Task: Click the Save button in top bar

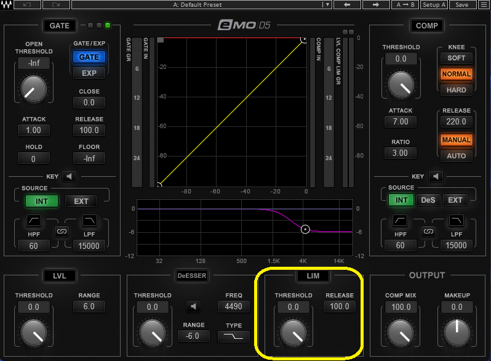Action: (x=462, y=5)
